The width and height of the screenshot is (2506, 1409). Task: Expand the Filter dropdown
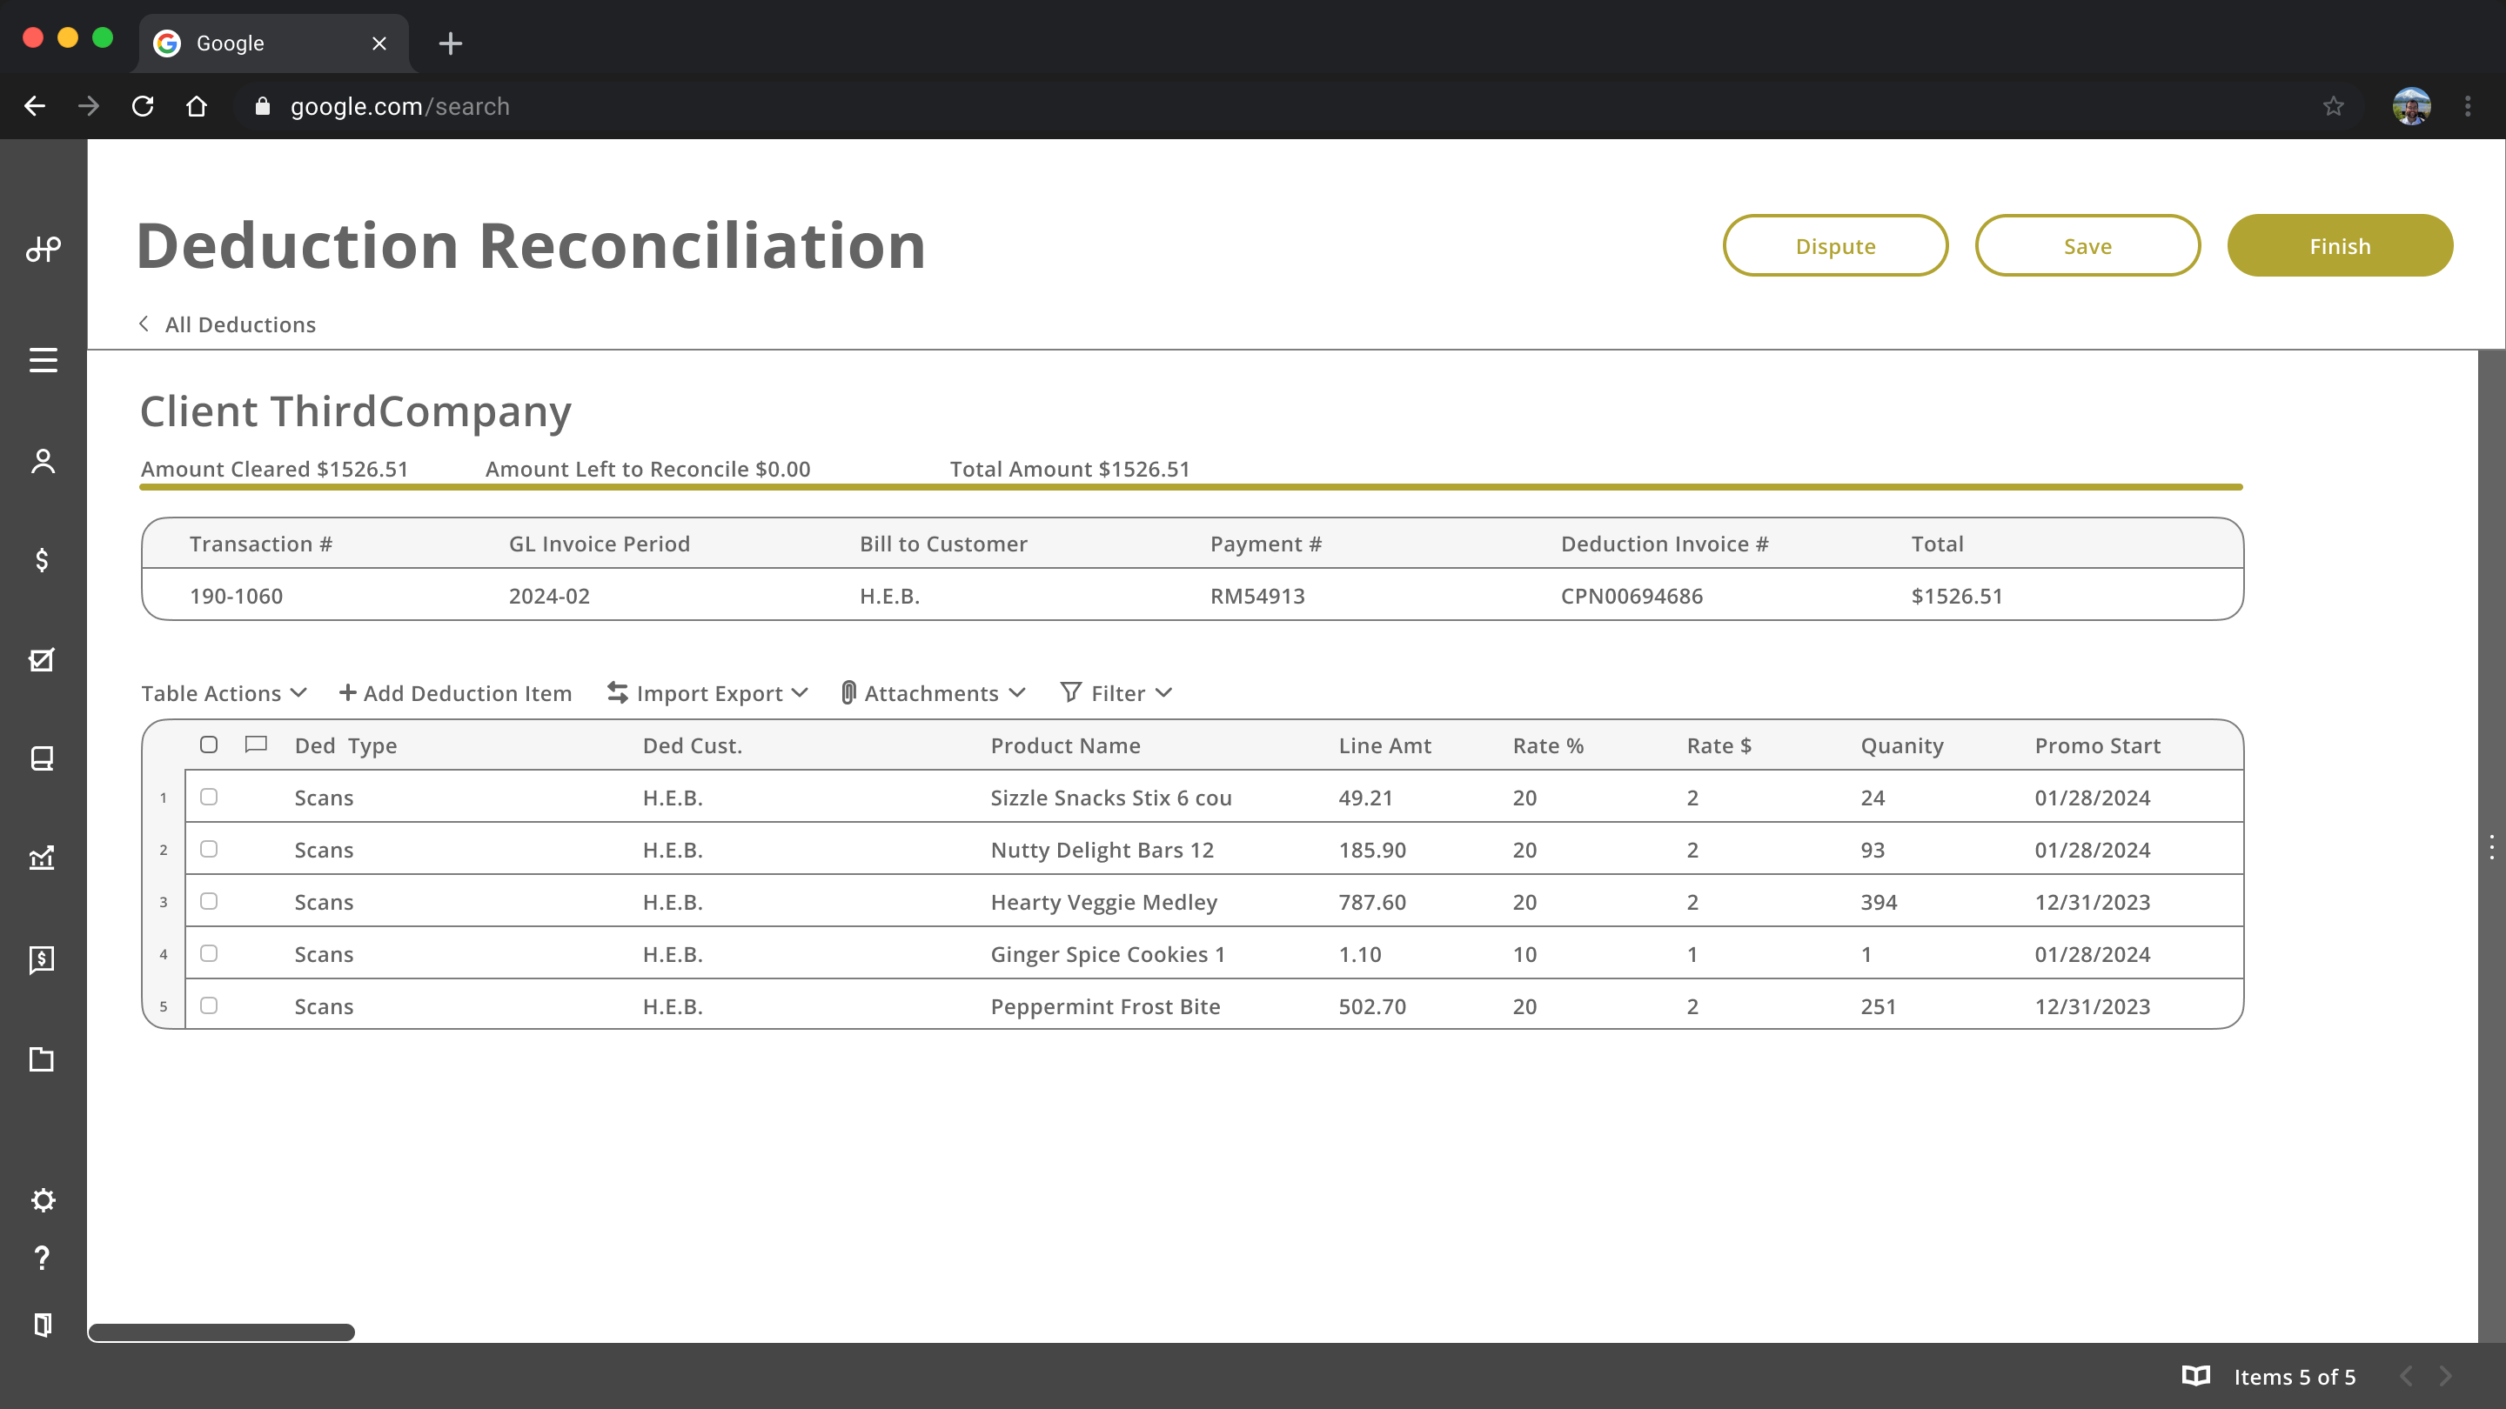(x=1116, y=693)
